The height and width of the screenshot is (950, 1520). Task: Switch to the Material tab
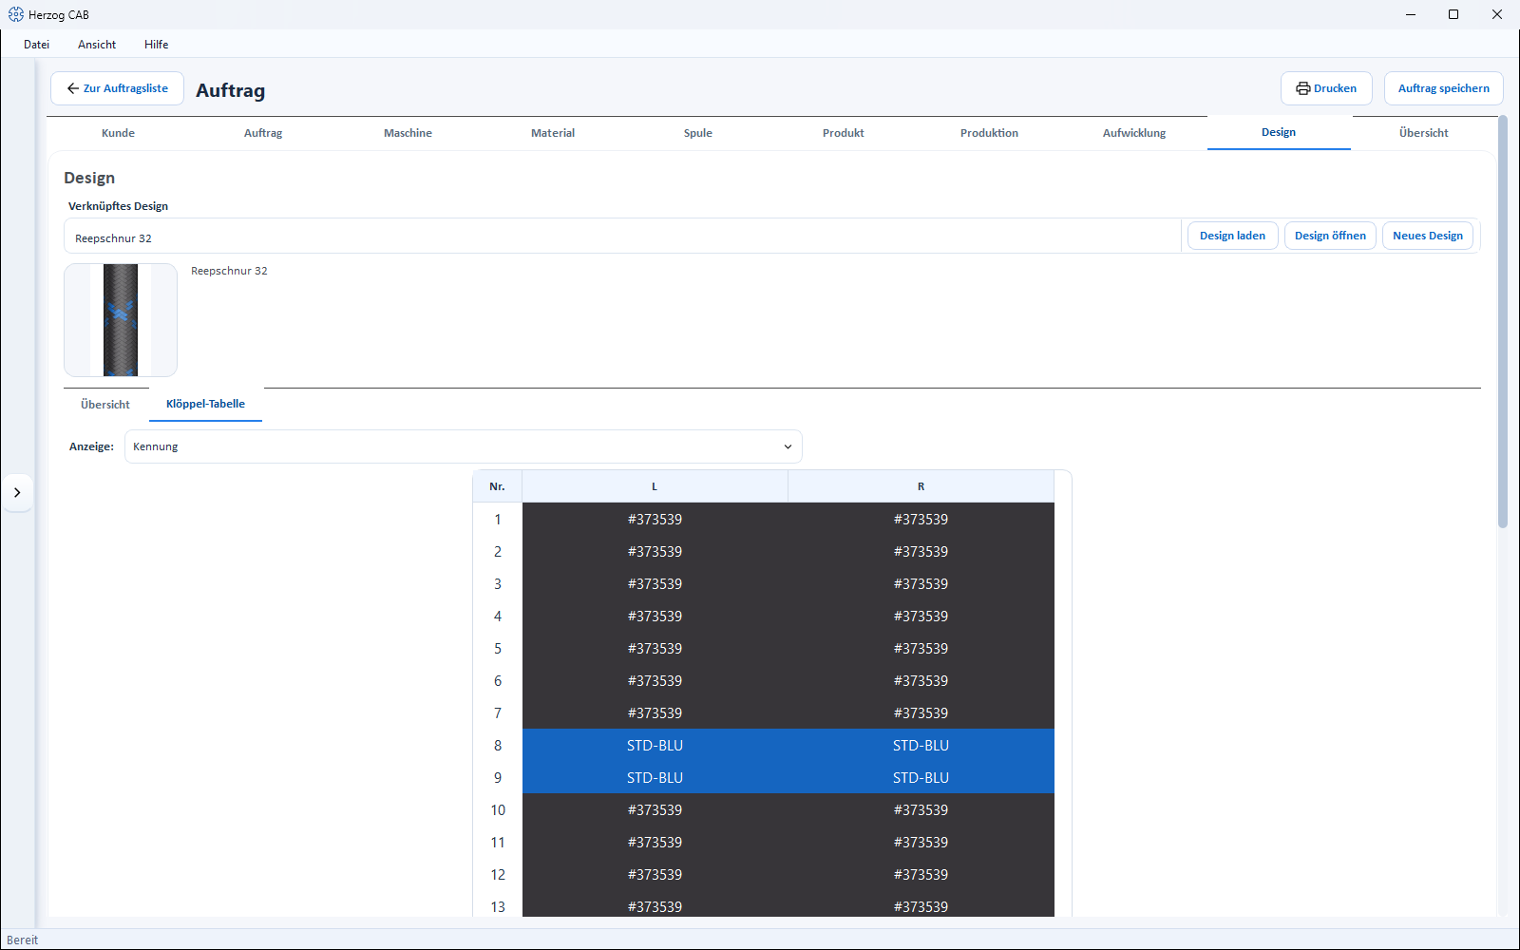click(x=553, y=133)
